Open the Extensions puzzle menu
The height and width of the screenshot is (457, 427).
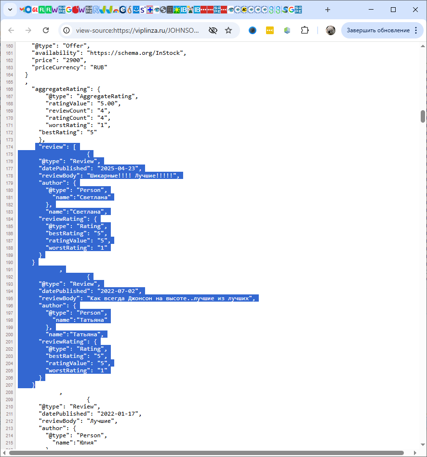coord(304,30)
